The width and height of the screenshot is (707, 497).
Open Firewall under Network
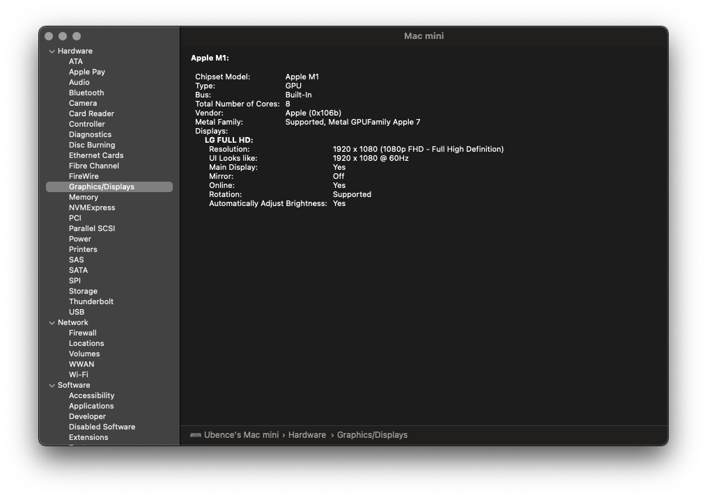coord(82,333)
